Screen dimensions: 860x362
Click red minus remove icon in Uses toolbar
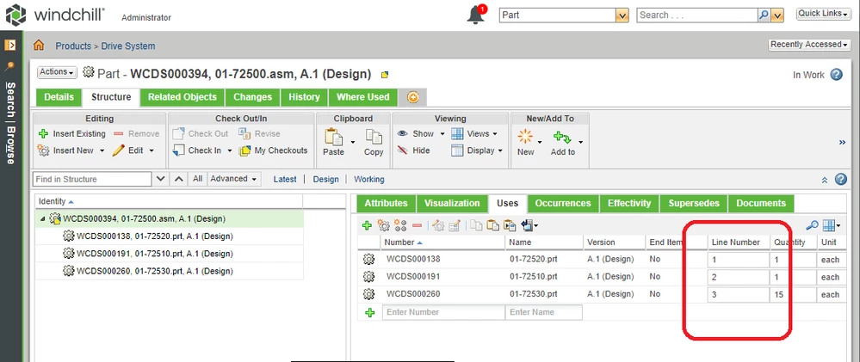[417, 225]
